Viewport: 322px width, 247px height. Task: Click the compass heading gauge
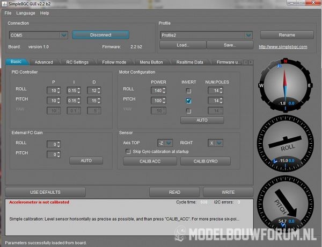[286, 85]
